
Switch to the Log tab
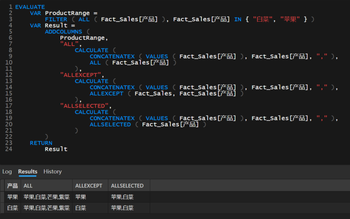point(7,172)
